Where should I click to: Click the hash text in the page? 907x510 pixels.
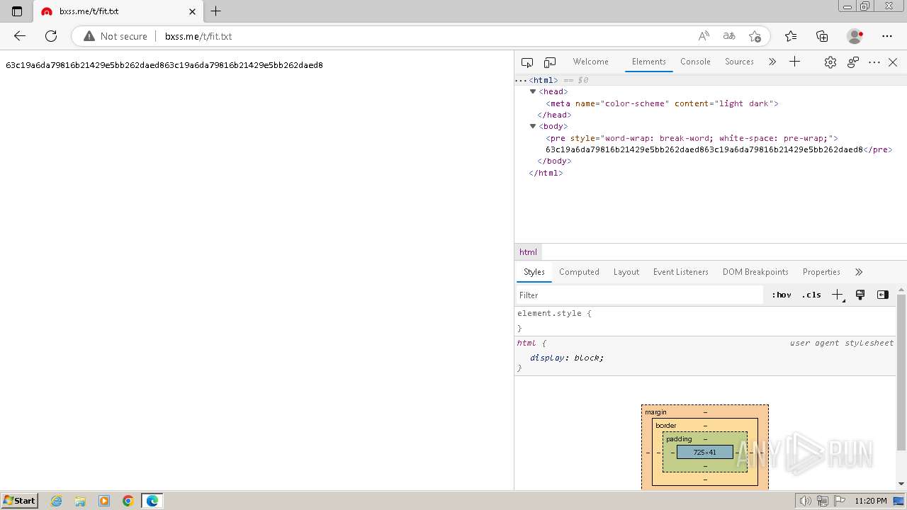click(164, 65)
